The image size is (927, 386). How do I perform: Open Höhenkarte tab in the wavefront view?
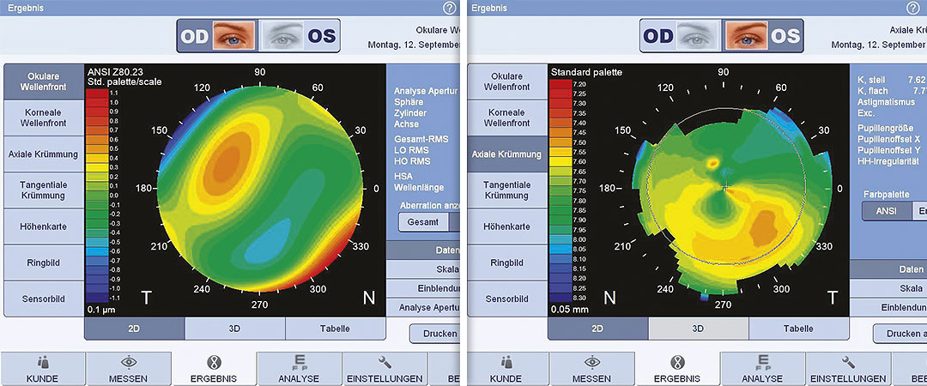tap(43, 226)
